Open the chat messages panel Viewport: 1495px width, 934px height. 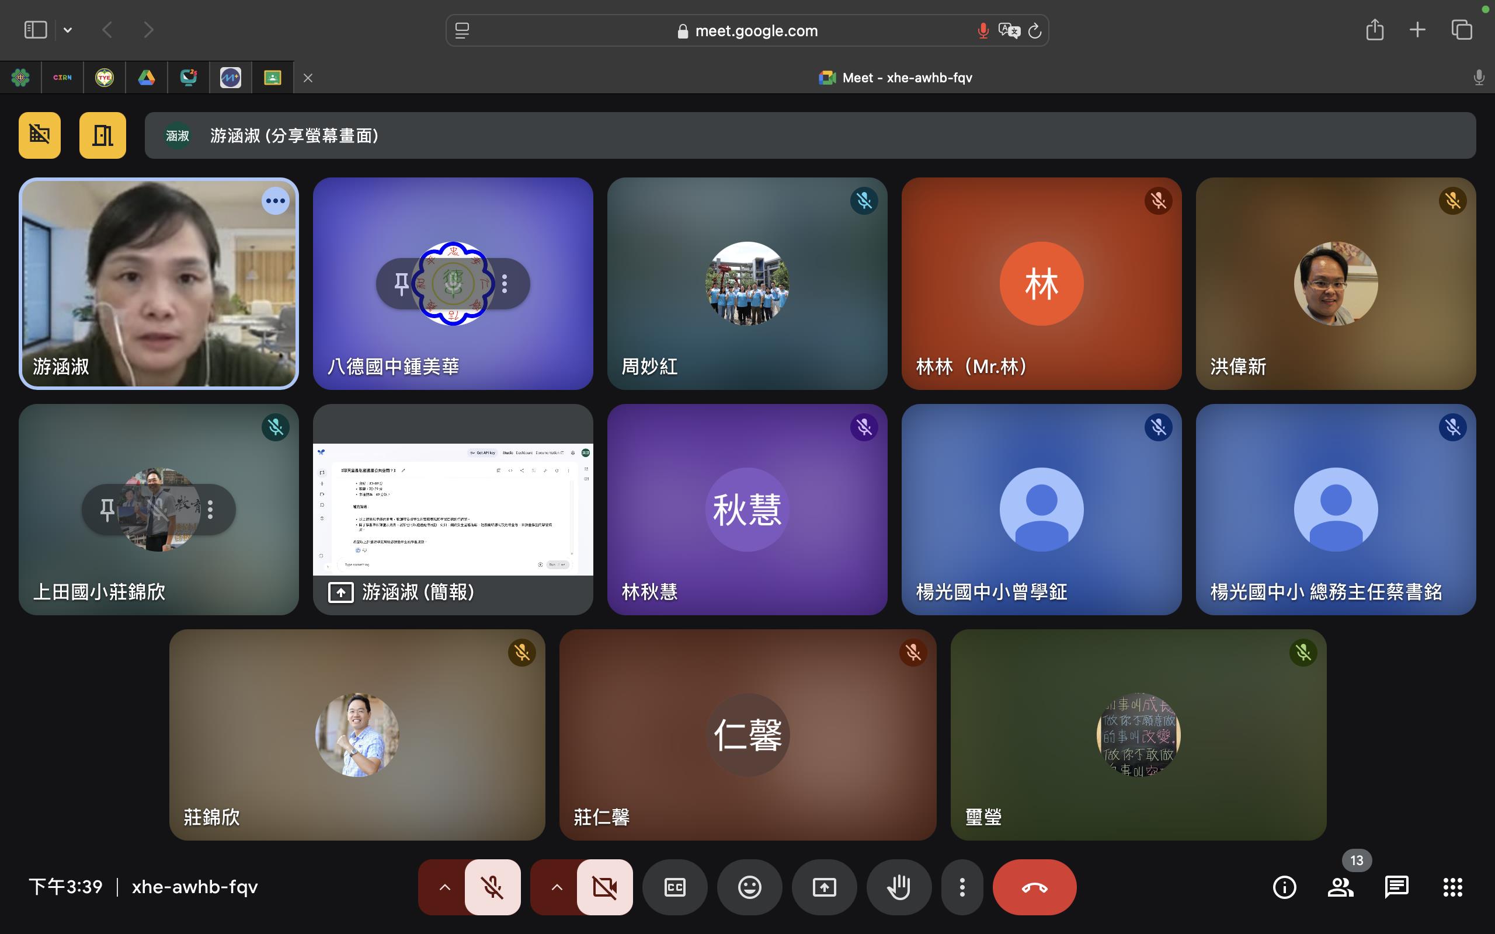click(1396, 887)
